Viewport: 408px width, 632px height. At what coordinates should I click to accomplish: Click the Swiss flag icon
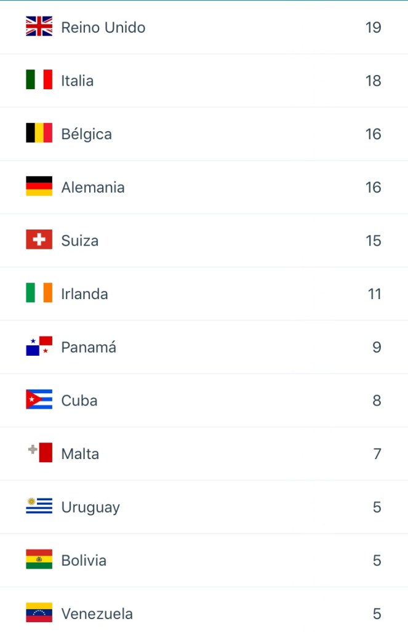tap(39, 240)
